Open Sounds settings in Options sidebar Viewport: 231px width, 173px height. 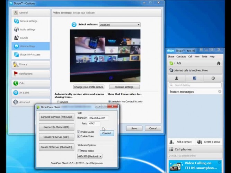coord(30,38)
